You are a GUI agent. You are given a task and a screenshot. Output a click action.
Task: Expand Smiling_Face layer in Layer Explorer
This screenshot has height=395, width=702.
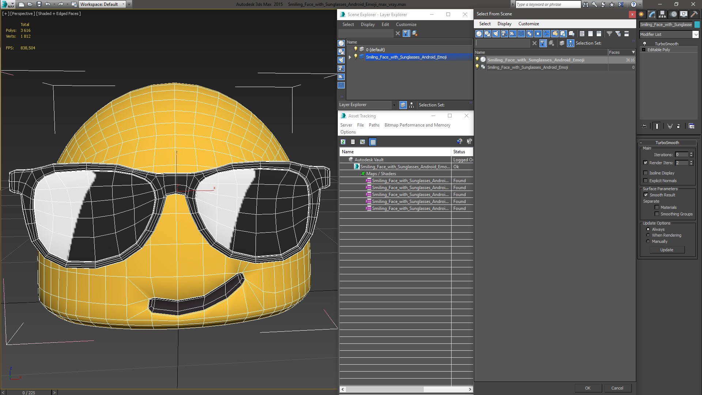350,57
